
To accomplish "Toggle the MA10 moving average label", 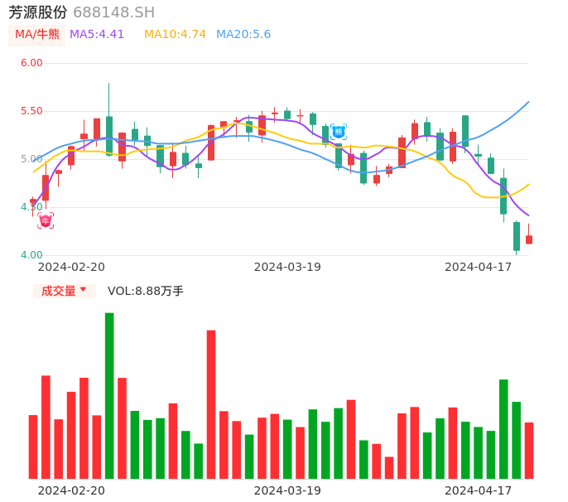I will click(x=175, y=35).
